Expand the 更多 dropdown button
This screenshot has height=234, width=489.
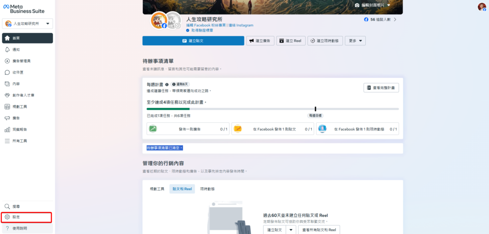click(x=355, y=41)
